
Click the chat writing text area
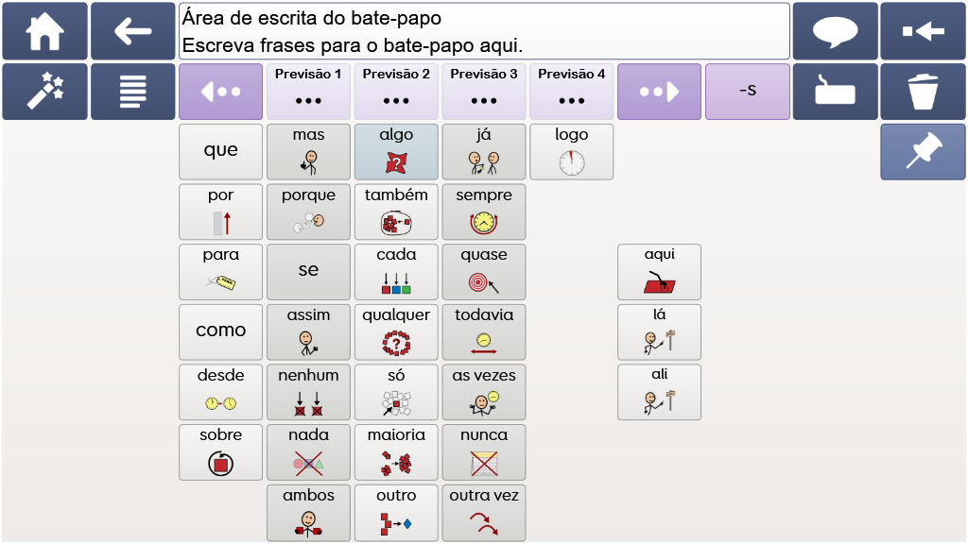click(x=484, y=31)
